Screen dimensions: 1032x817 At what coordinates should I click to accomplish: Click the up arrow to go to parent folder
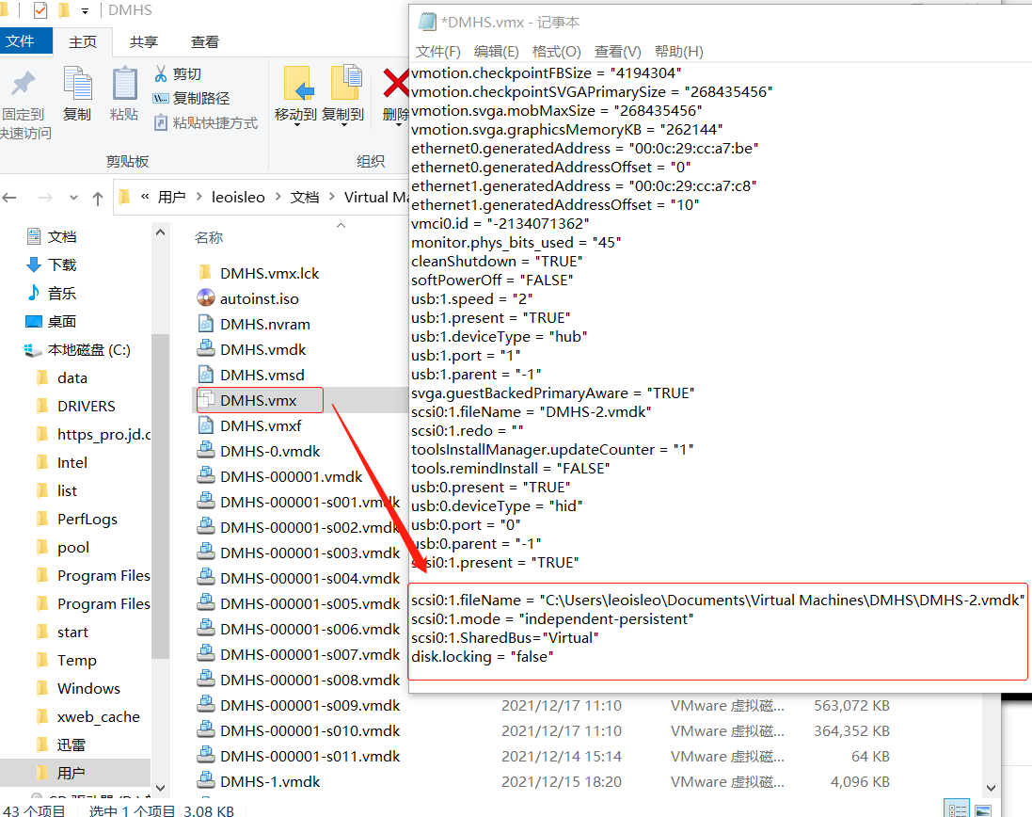coord(97,197)
